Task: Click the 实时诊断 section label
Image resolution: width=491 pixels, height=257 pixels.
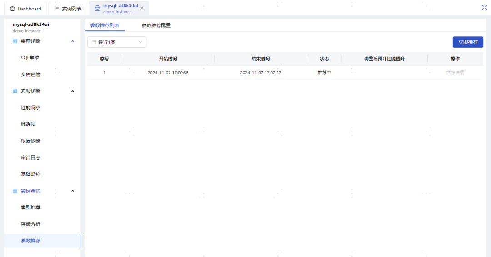Action: tap(31, 91)
